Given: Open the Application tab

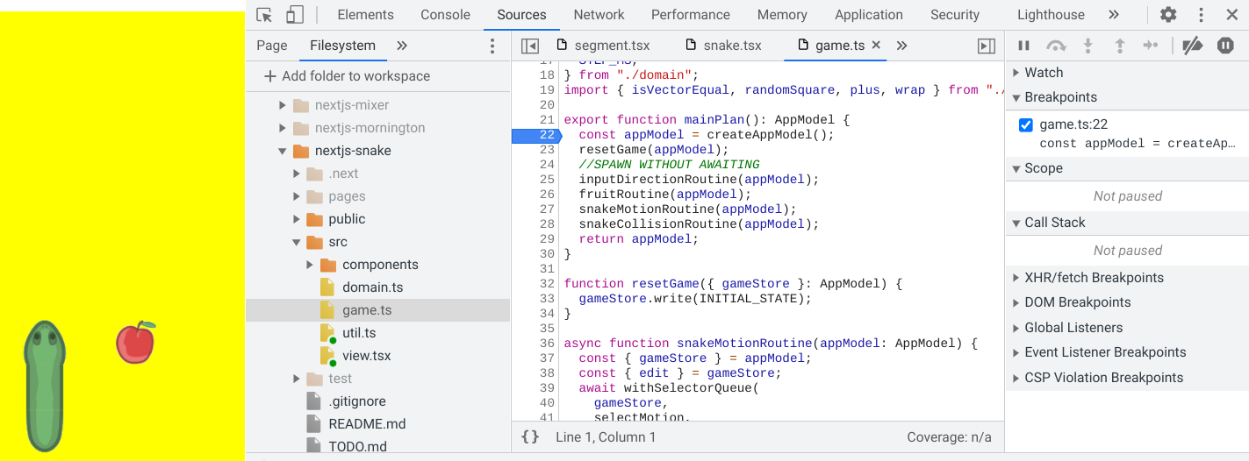Looking at the screenshot, I should point(869,15).
